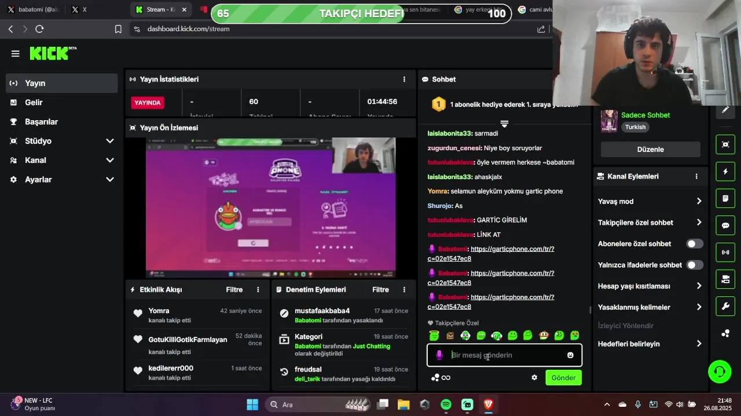Image resolution: width=741 pixels, height=416 pixels.
Task: Select Yayın in the left sidebar
Action: point(62,83)
